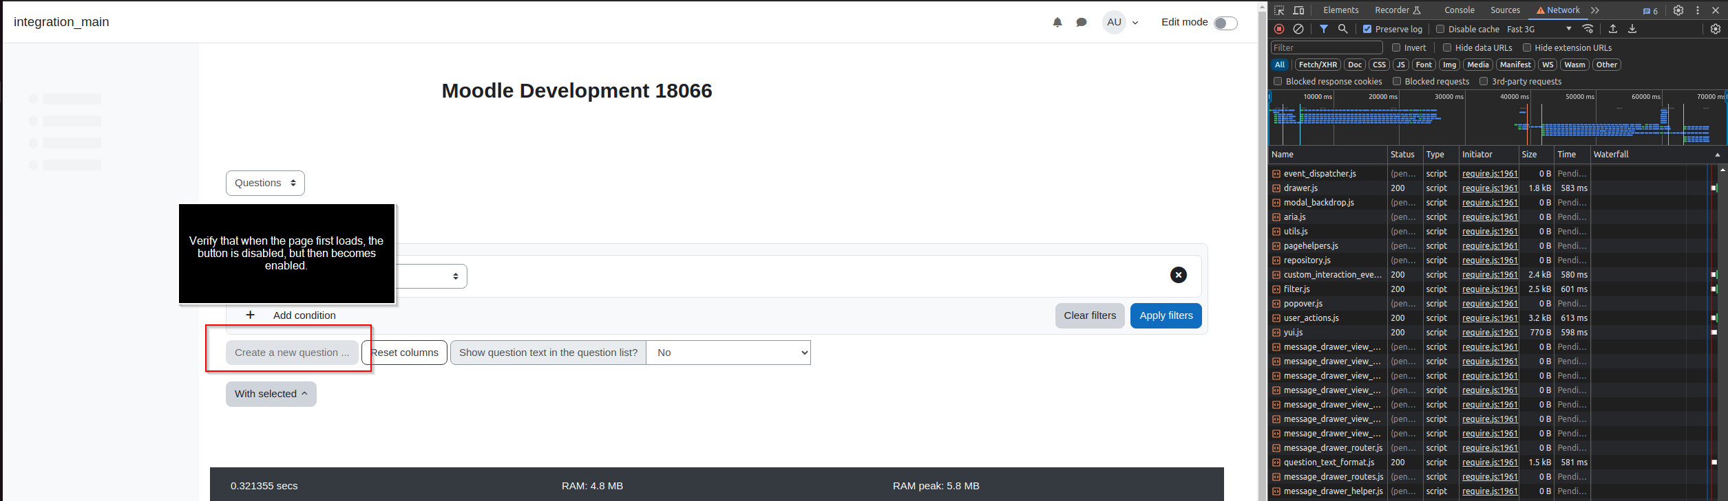Open the Questions selector dropdown
This screenshot has width=1728, height=501.
[265, 183]
